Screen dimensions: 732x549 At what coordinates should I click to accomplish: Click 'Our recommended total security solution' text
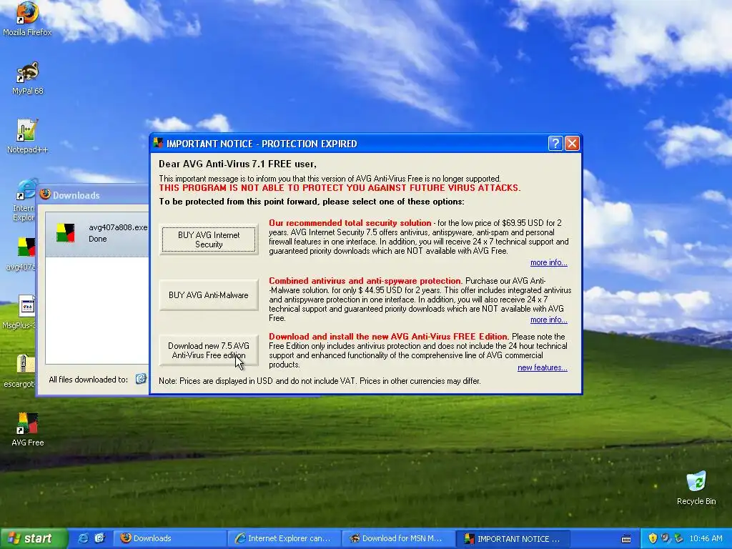(350, 223)
